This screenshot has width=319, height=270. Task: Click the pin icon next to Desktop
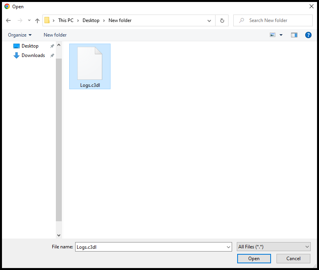point(52,46)
